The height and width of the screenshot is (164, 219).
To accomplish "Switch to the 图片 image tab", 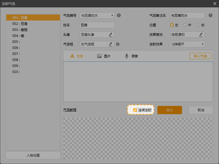I will tap(104, 56).
